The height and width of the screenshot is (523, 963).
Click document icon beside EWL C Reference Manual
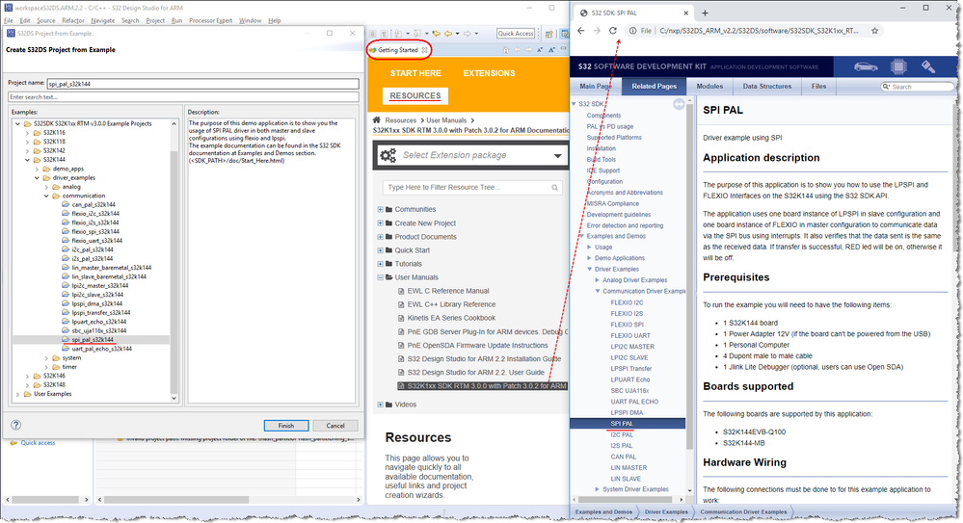click(x=401, y=291)
